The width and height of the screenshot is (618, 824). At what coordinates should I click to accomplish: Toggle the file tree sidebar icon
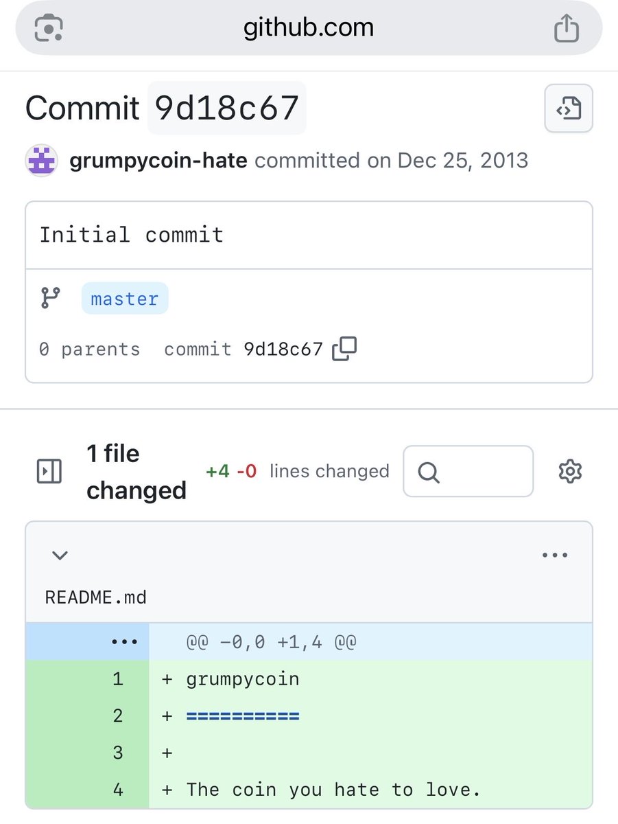click(x=49, y=471)
